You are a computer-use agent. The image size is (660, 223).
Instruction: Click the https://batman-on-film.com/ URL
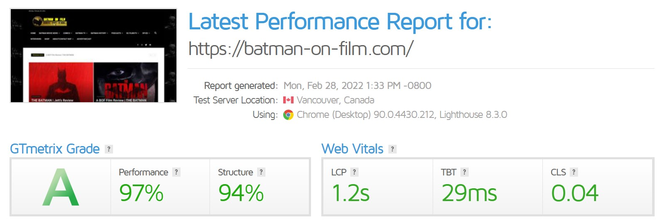pyautogui.click(x=301, y=49)
